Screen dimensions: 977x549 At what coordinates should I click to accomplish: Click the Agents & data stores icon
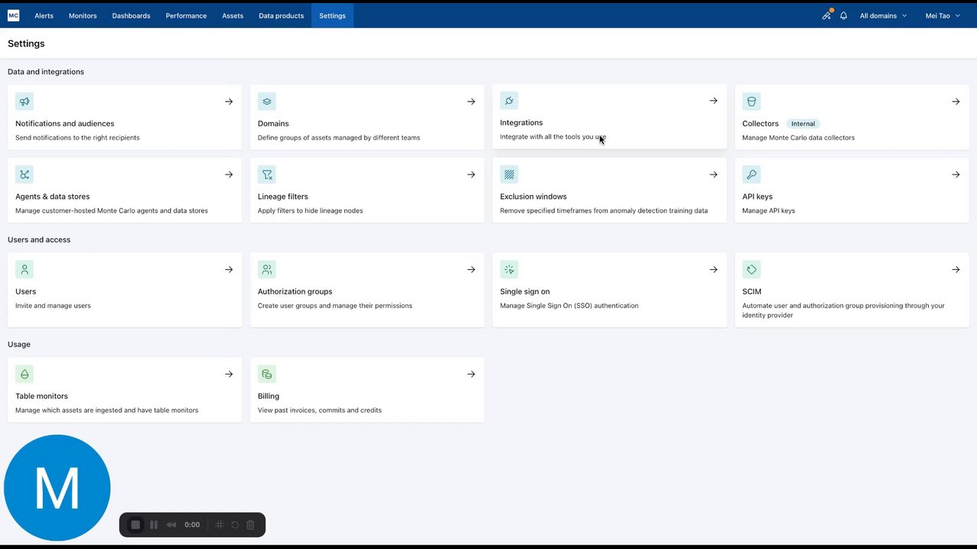[x=24, y=175]
